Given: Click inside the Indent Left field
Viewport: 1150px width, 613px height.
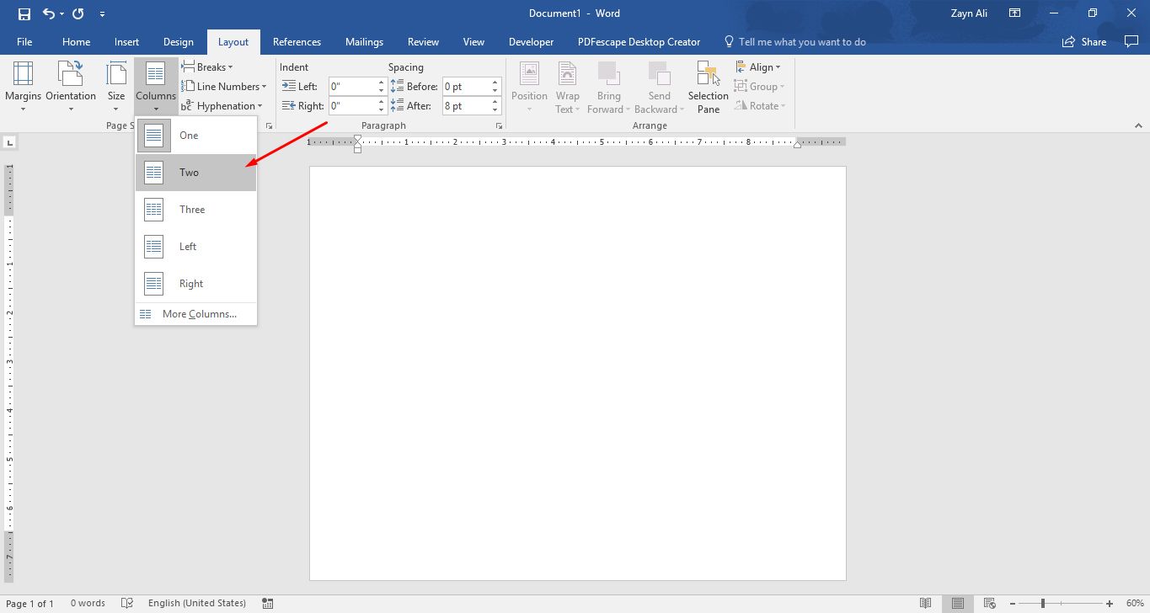Looking at the screenshot, I should pos(352,86).
